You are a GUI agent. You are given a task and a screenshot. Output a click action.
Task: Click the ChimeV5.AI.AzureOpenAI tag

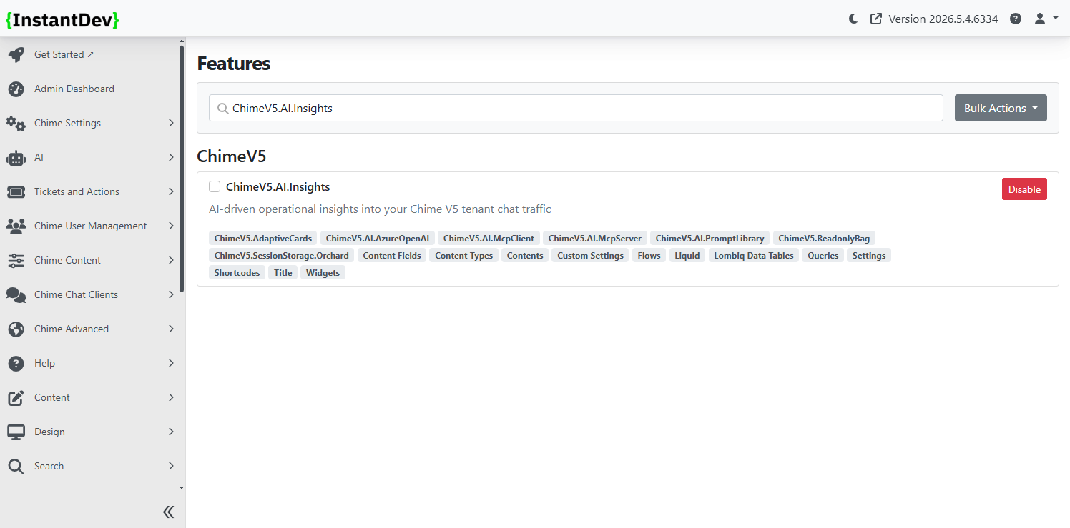click(378, 238)
